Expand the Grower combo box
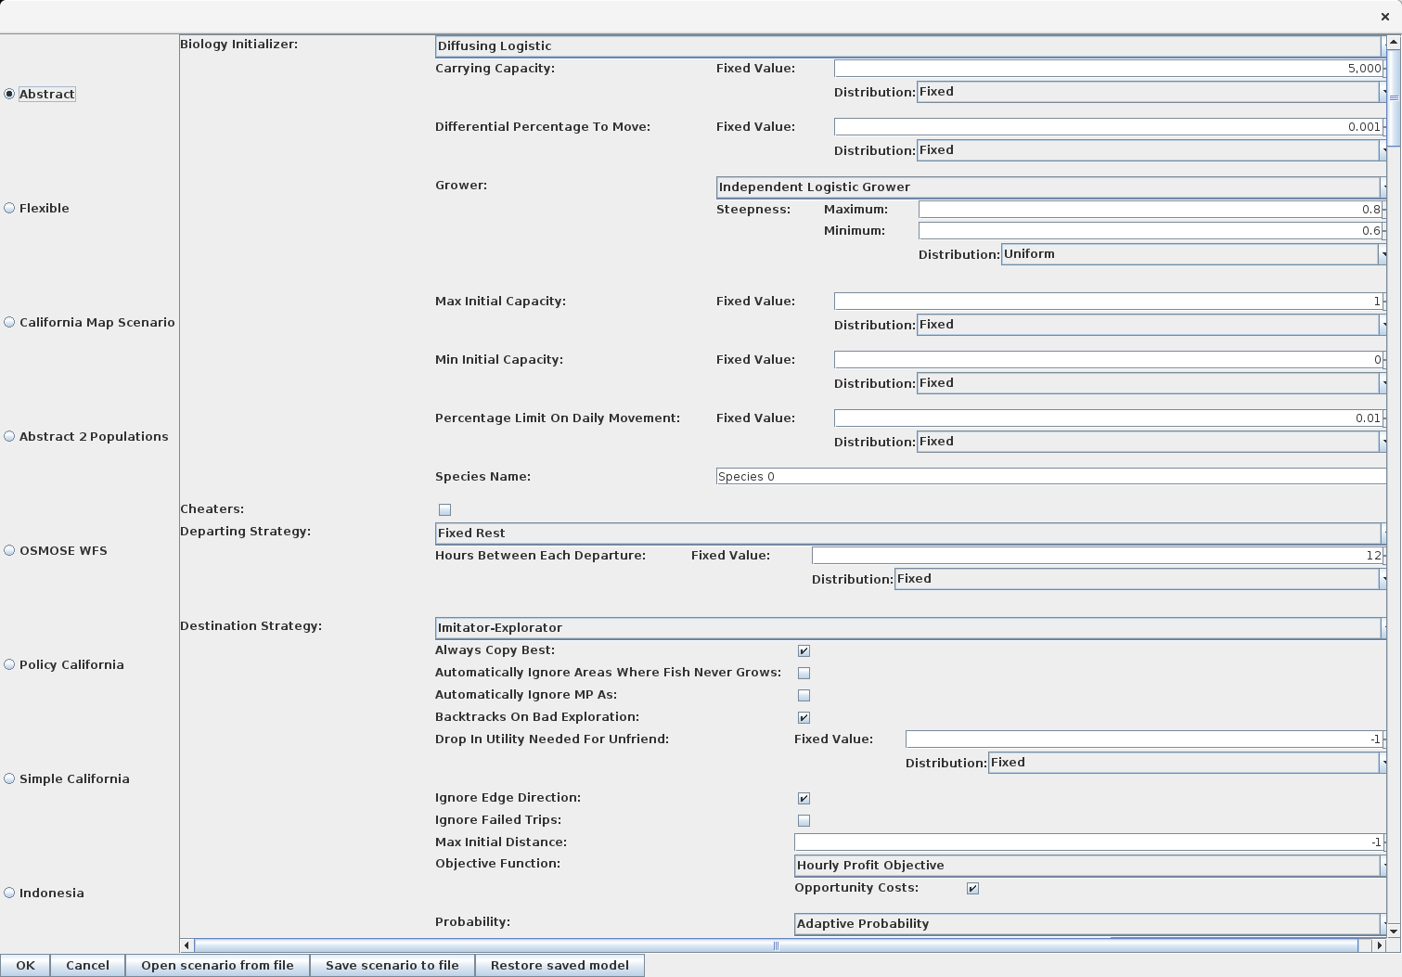The image size is (1402, 977). tap(1051, 187)
